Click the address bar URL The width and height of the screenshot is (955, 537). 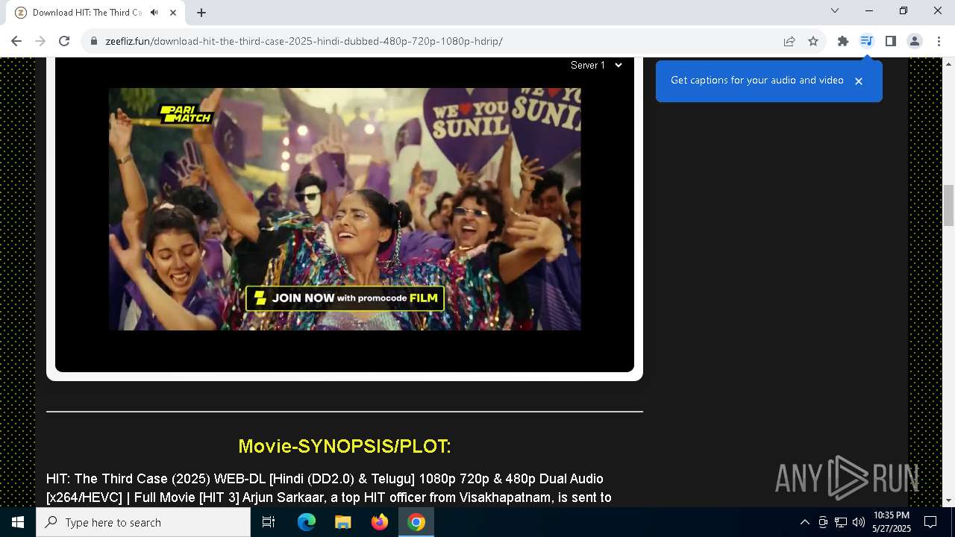(x=304, y=41)
